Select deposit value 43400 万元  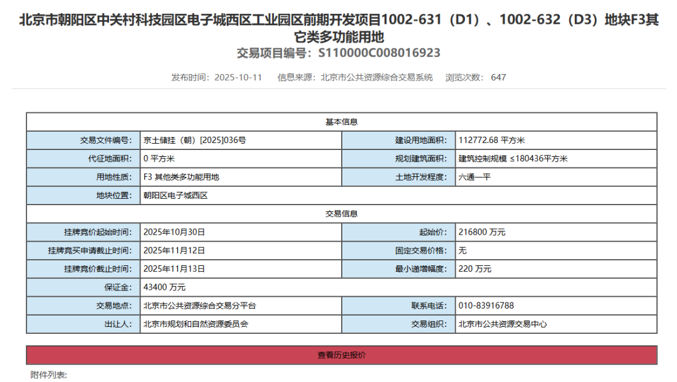pos(164,287)
